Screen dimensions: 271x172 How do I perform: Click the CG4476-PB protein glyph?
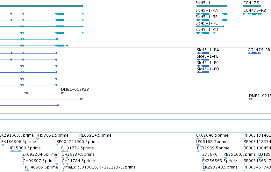click(x=254, y=53)
